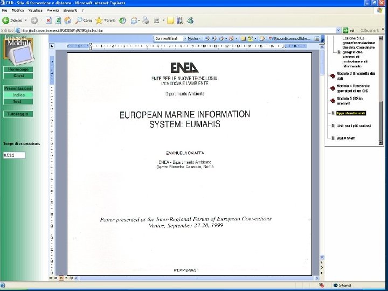Viewport: 388px width, 291px height.
Task: Open Modulo 5 GIS in Internet
Action: [349, 101]
